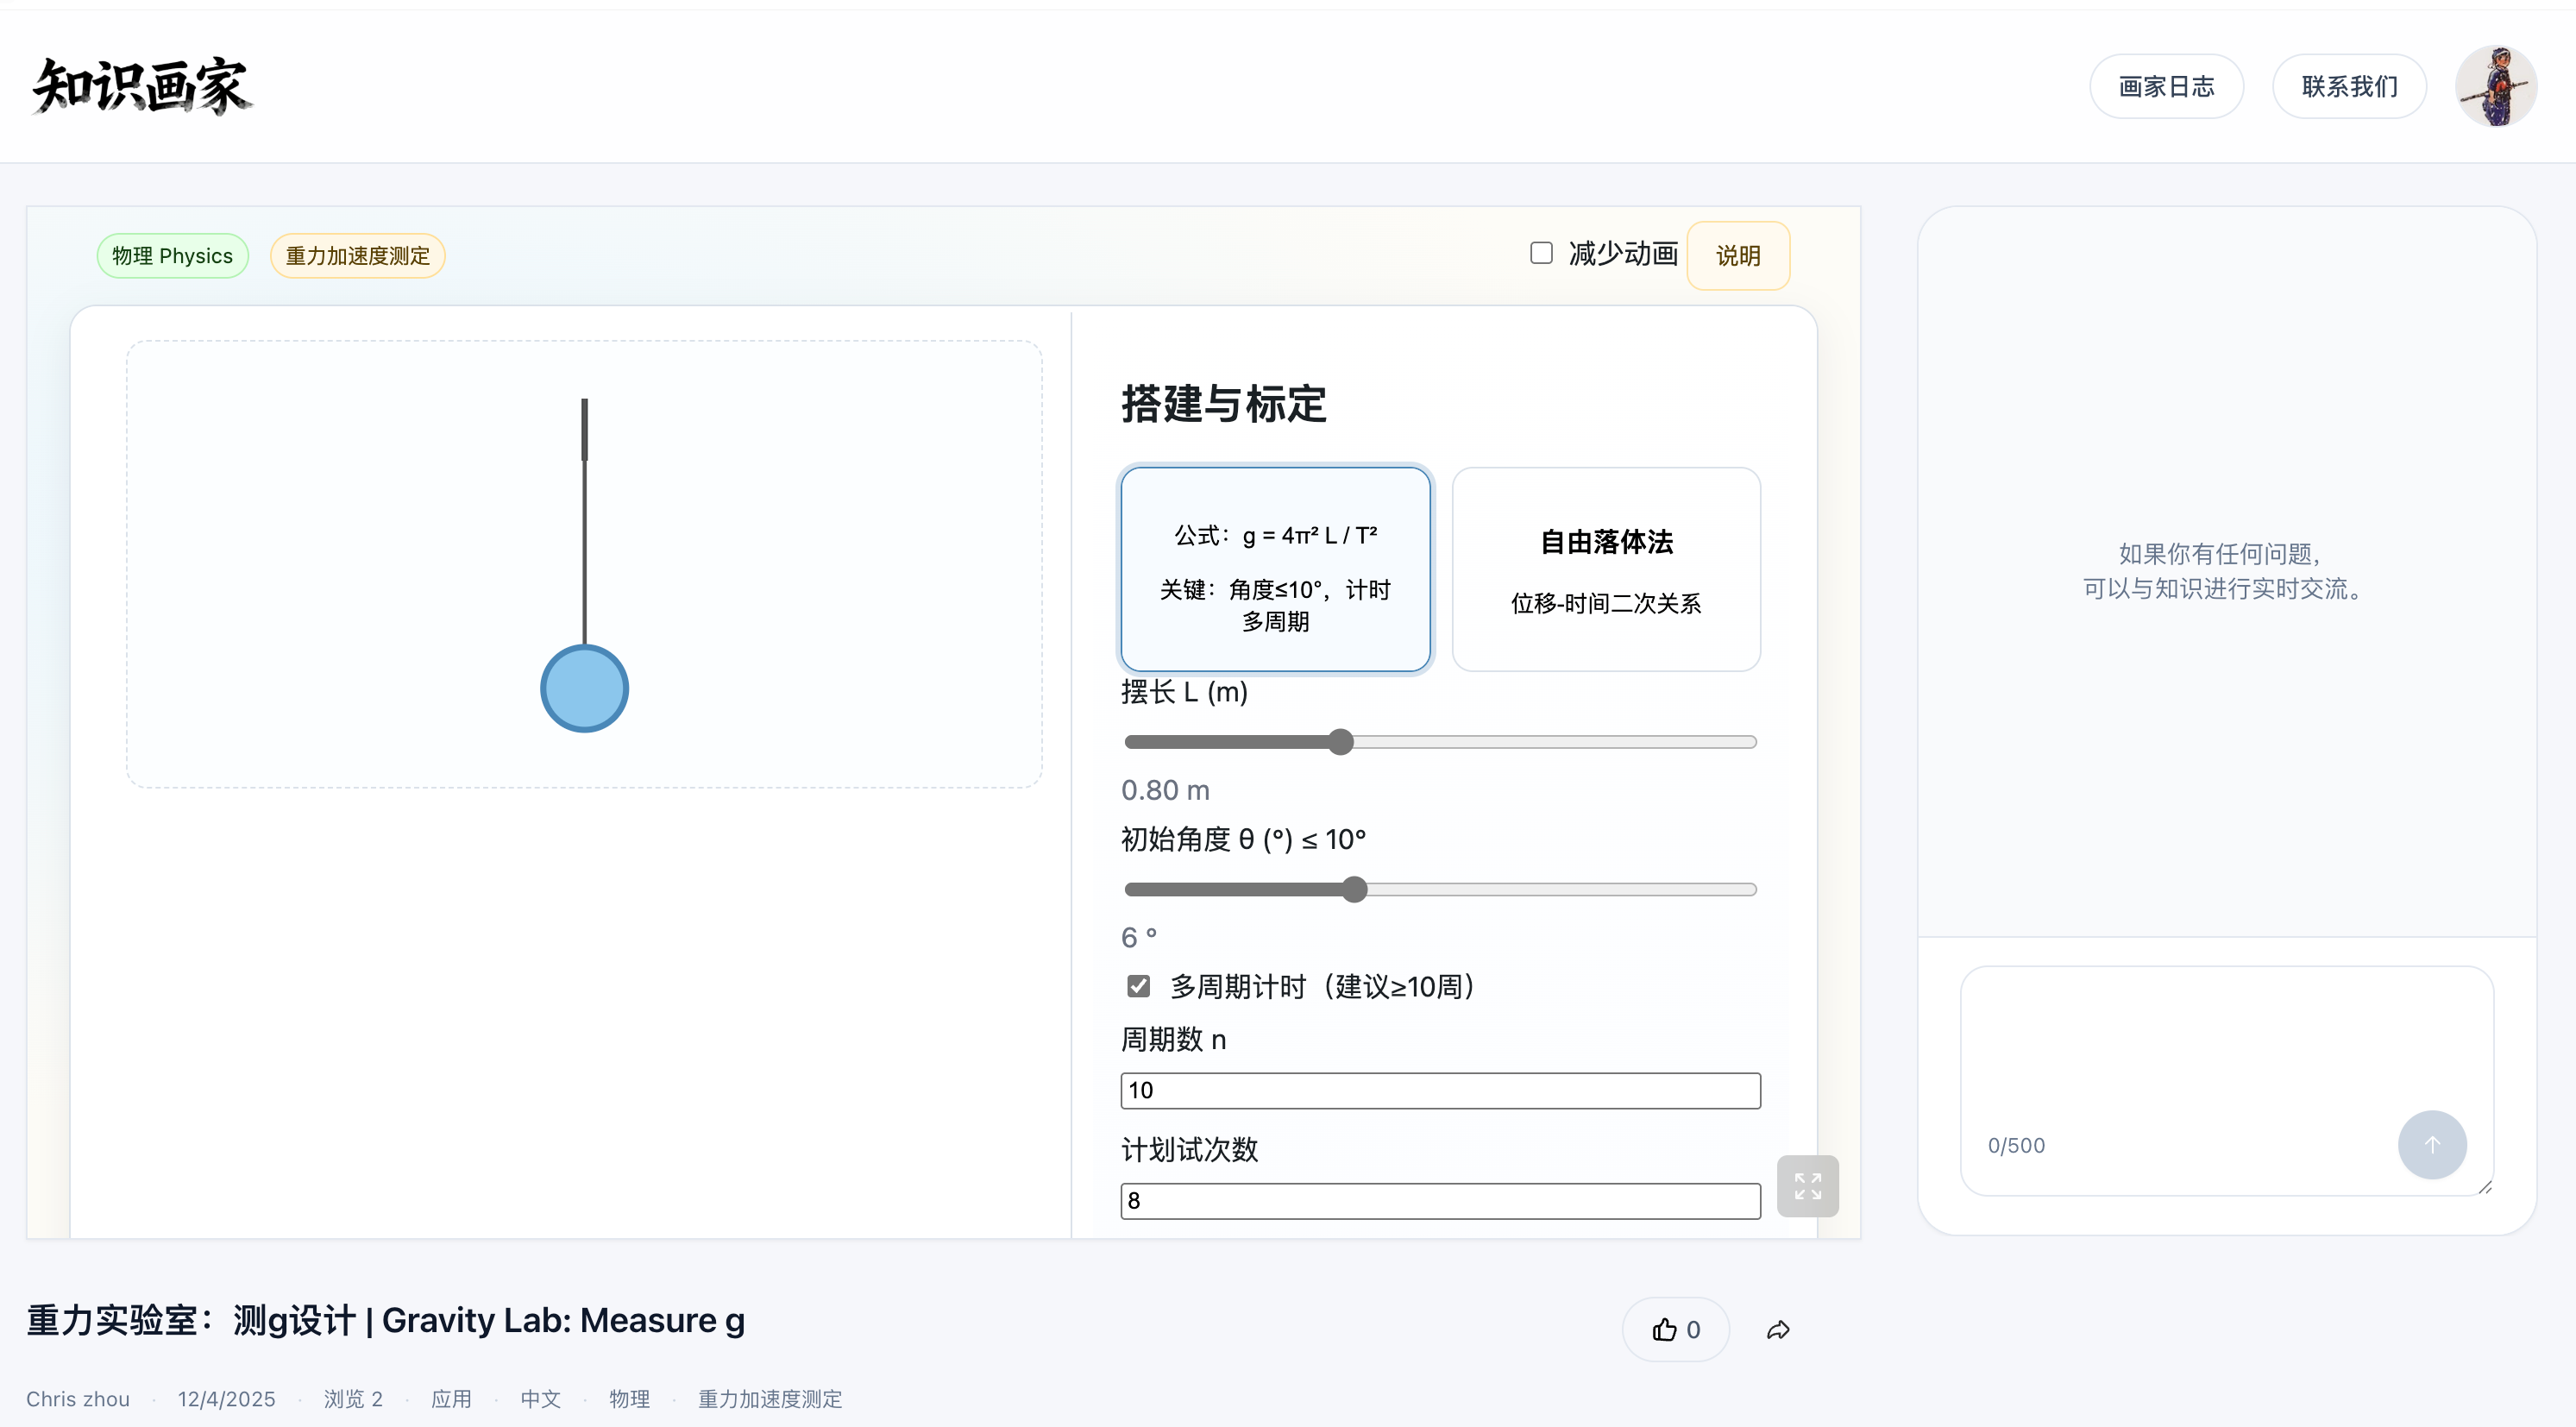Adjust the 摆长 L slider
2576x1427 pixels.
(1441, 742)
